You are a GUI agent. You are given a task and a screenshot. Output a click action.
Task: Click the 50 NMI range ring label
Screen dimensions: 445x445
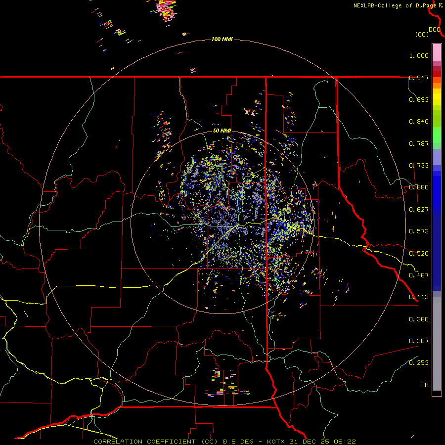pos(222,131)
